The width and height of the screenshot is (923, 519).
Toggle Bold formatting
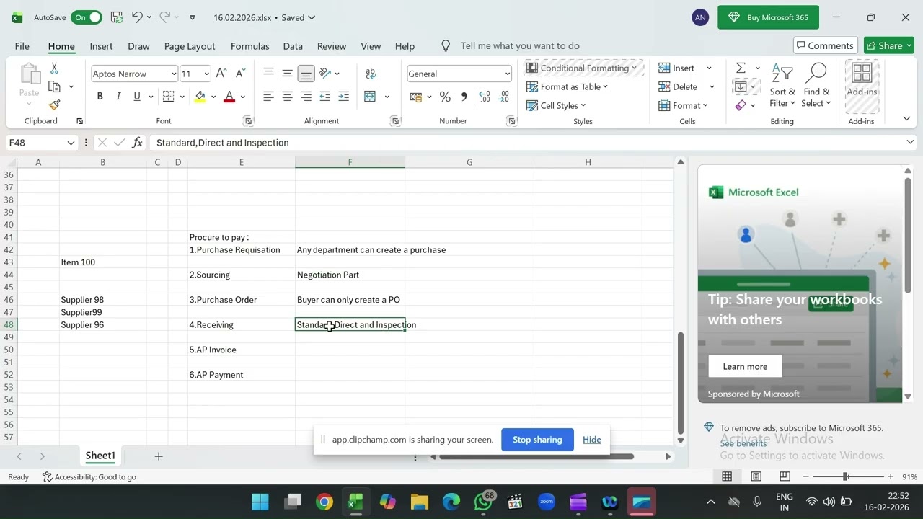point(100,96)
